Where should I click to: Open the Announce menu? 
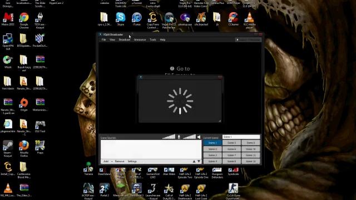(140, 39)
